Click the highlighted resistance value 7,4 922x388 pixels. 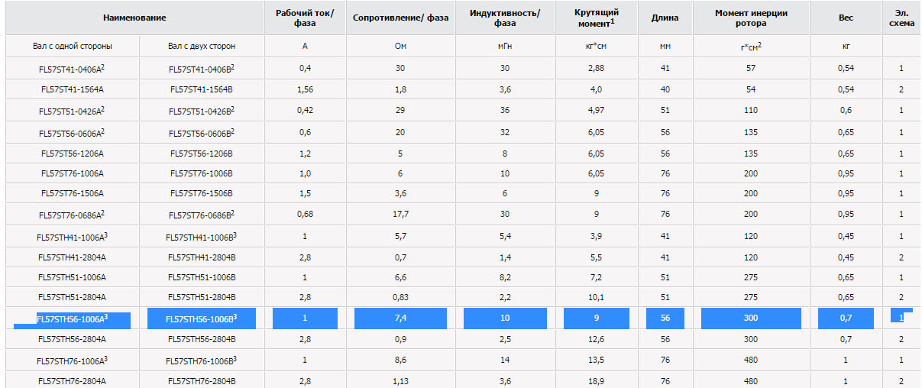[x=400, y=318]
